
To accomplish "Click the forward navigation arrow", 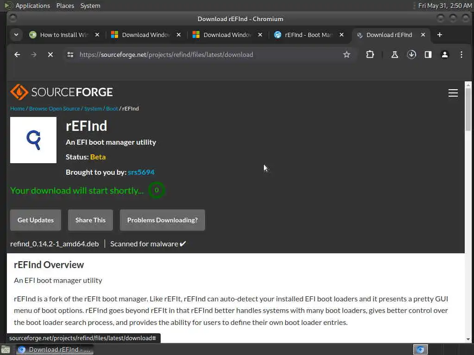I will 34,55.
